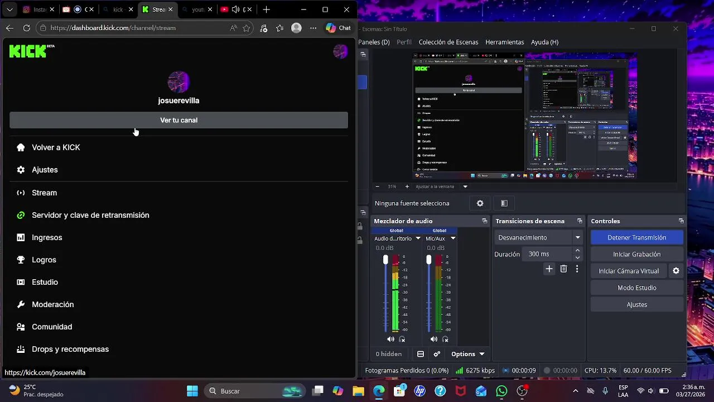Delete scene transition with trash icon
The height and width of the screenshot is (402, 714).
click(563, 269)
